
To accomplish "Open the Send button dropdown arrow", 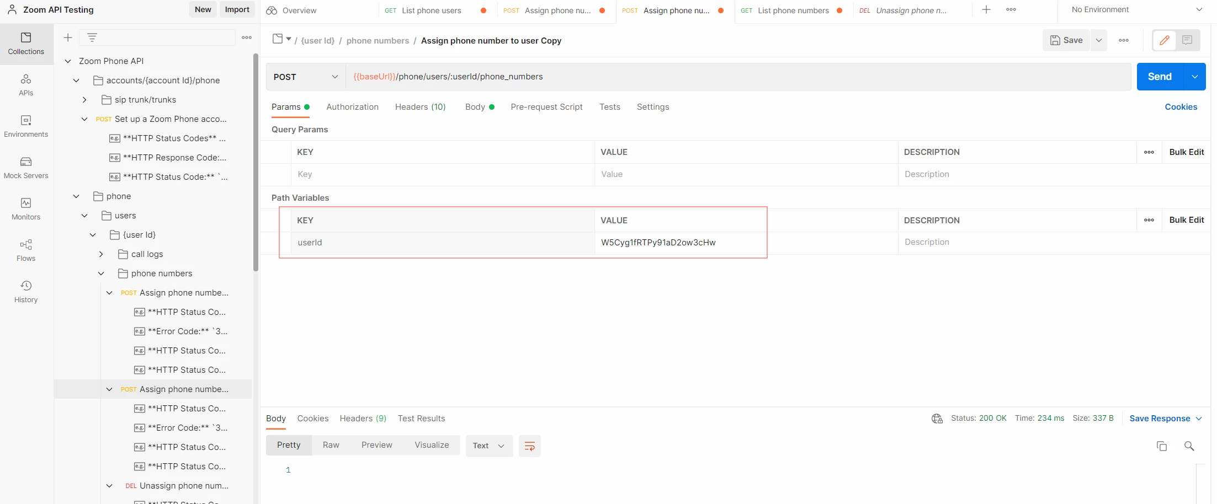I will click(x=1195, y=77).
